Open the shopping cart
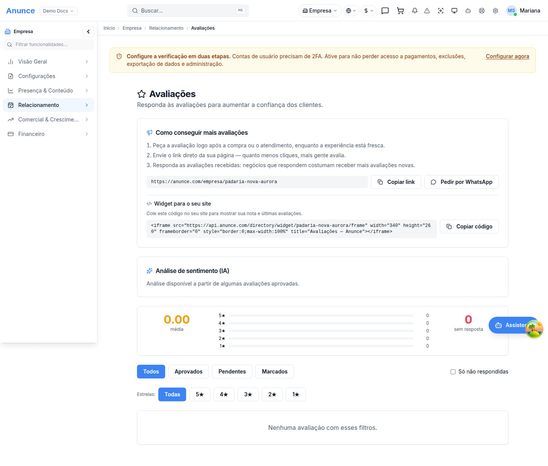This screenshot has height=466, width=548. tap(400, 11)
